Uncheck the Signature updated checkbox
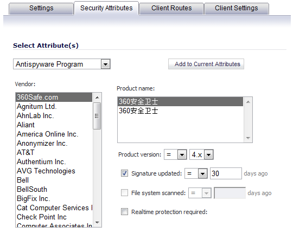Screen dimensions: 293x233 coord(124,173)
